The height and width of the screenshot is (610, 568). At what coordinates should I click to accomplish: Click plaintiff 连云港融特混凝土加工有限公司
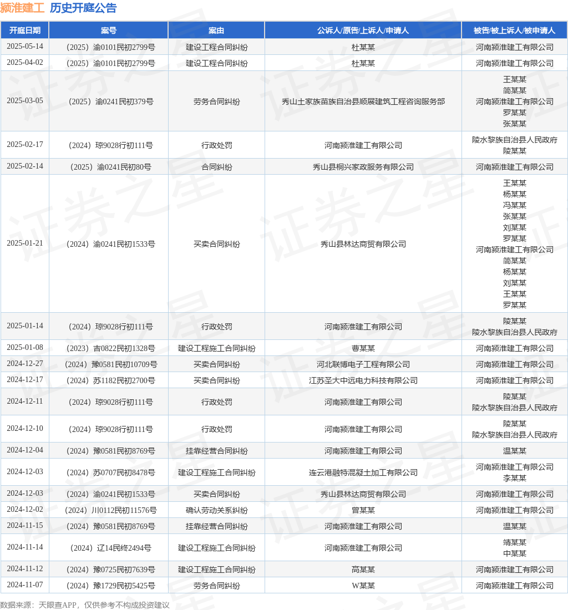pos(363,472)
